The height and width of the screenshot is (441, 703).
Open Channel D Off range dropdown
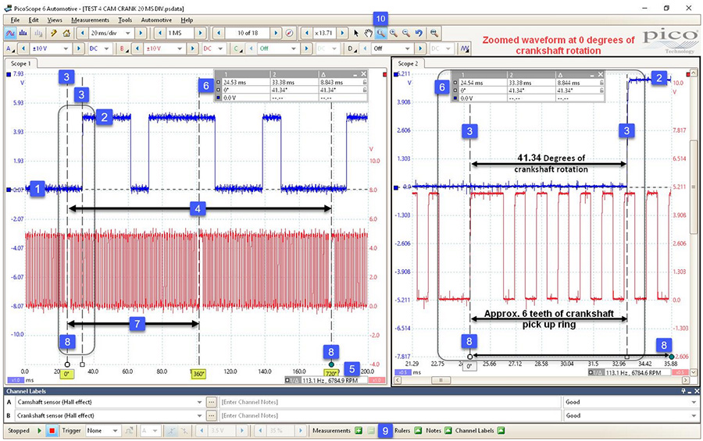(x=408, y=48)
